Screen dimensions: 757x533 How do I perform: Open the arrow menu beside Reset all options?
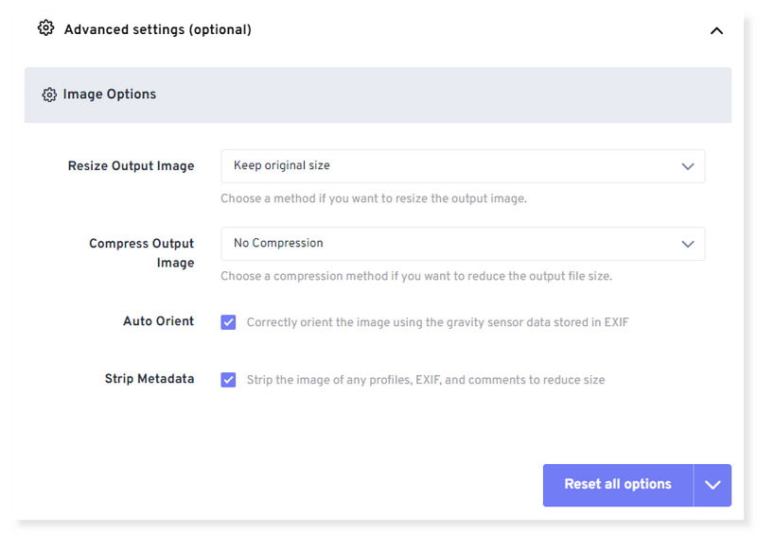coord(713,485)
